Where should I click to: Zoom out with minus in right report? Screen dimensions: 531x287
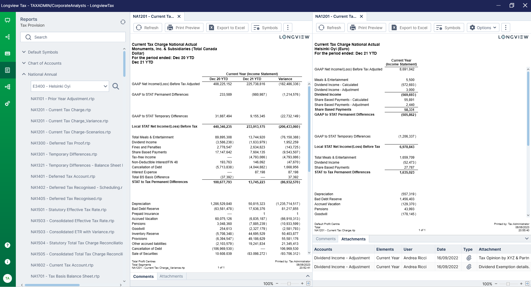click(496, 284)
